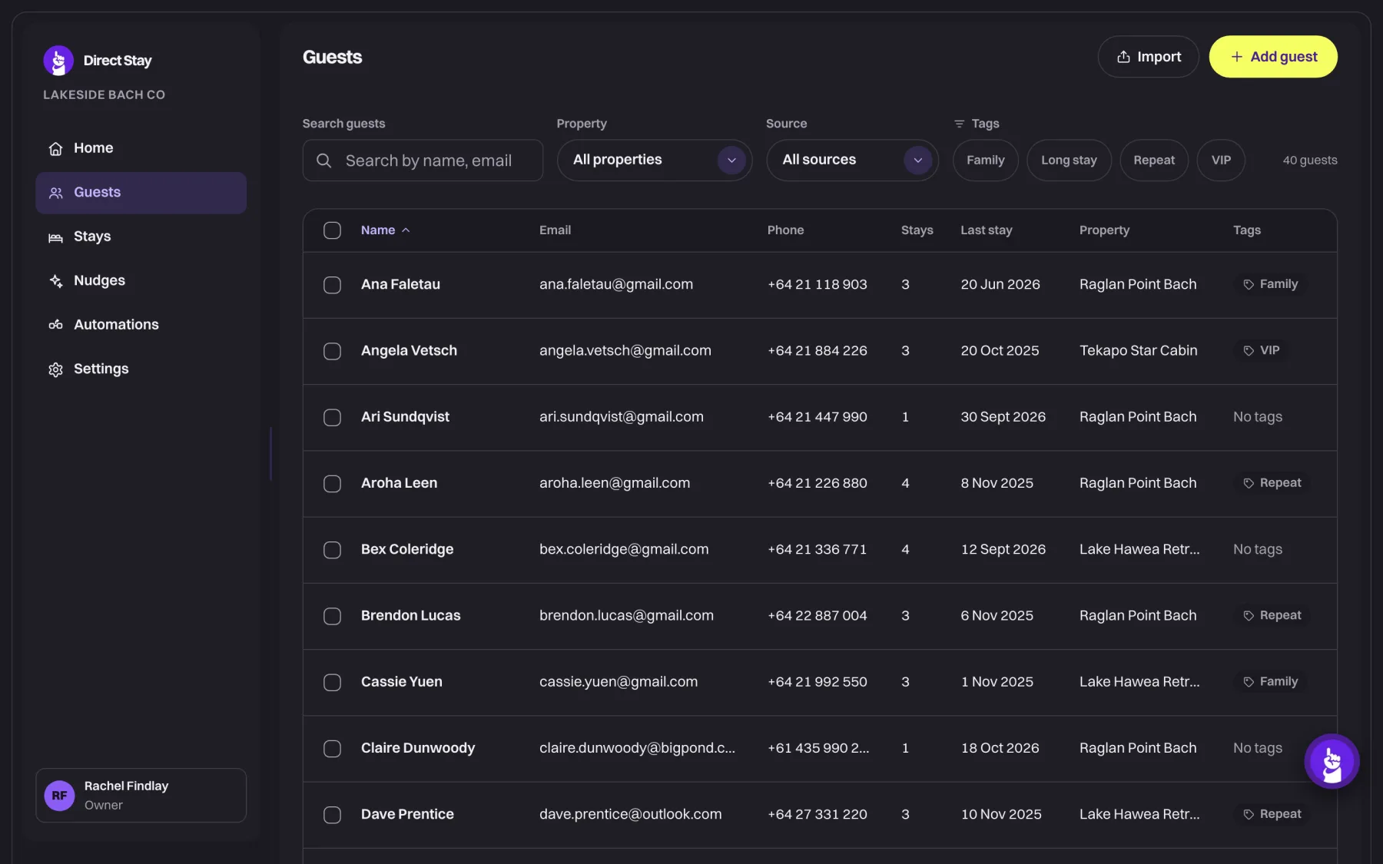Click the filter icon beside Tags label
Viewport: 1383px width, 864px height.
(959, 124)
